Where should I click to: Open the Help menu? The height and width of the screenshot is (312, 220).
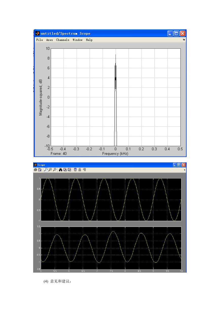click(x=89, y=40)
